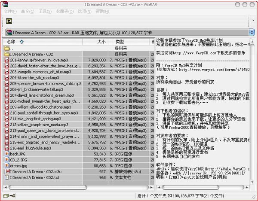
Task: Click type cell 播放列表(m3u)
Action: coord(128,172)
